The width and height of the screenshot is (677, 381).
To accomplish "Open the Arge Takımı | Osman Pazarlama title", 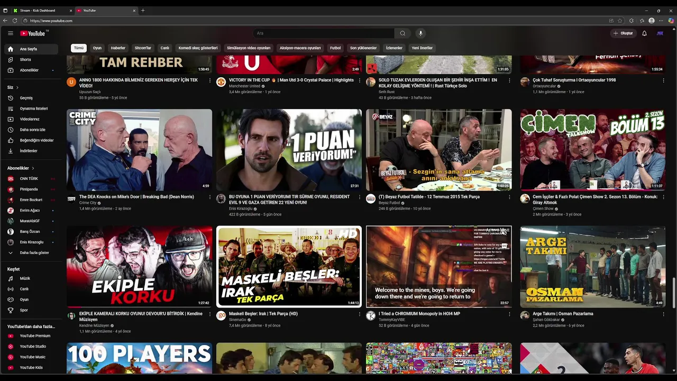I will coord(563,314).
